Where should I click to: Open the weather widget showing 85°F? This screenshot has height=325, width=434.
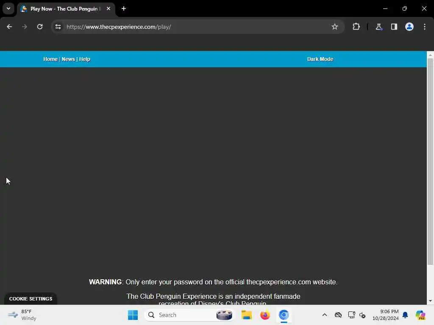[22, 315]
